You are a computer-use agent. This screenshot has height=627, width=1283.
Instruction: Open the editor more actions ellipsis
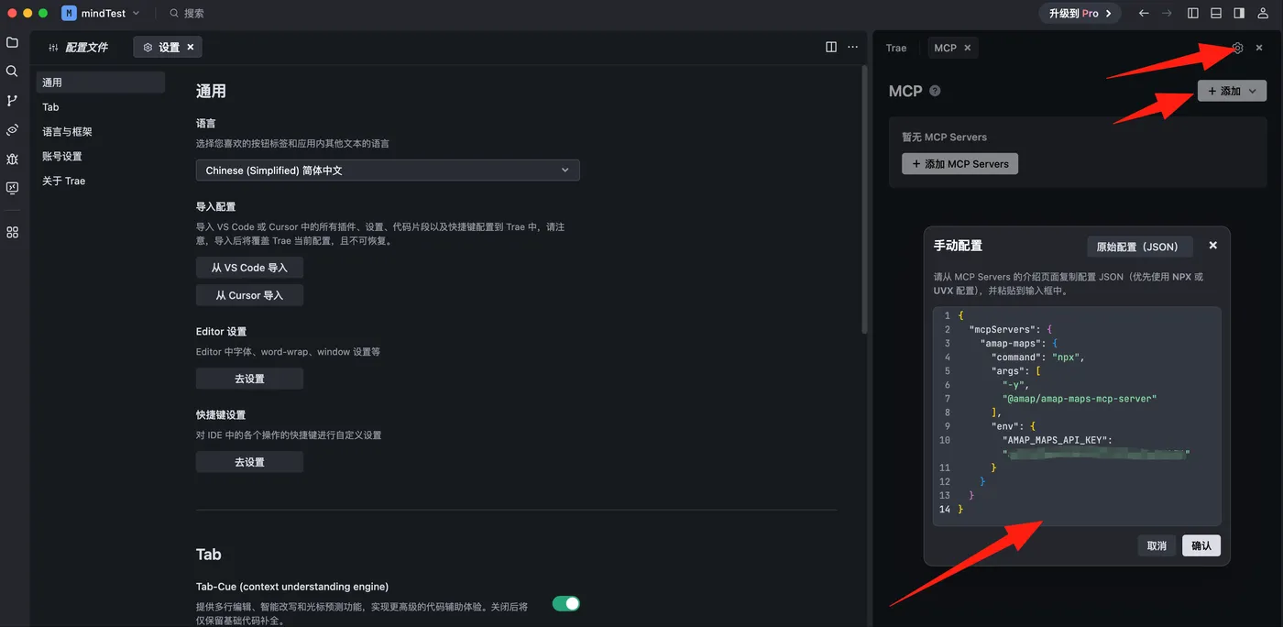[x=853, y=47]
